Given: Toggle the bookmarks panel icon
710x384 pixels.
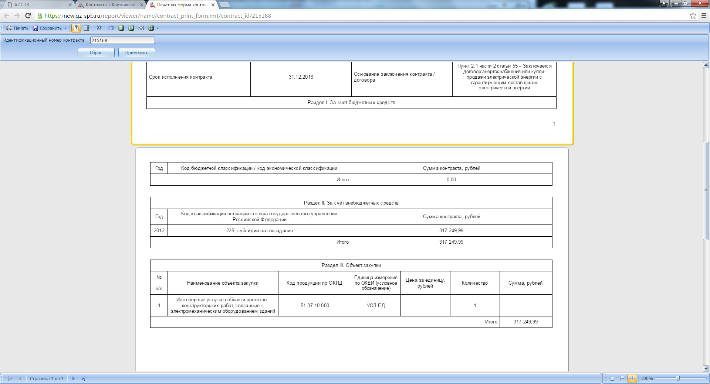Looking at the screenshot, I should (86, 28).
